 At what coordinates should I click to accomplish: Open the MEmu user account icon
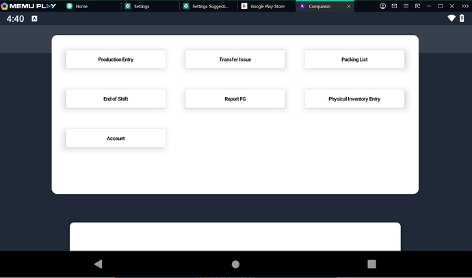[x=382, y=6]
